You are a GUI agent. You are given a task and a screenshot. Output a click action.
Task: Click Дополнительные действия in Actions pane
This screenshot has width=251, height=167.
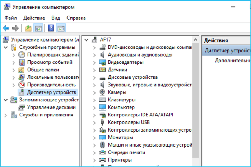click(x=233, y=61)
